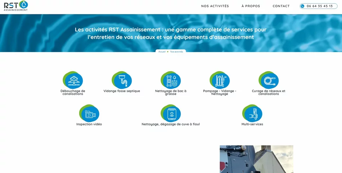Select the Nettoyage de bac à graisse icon
The image size is (342, 173).
click(171, 80)
